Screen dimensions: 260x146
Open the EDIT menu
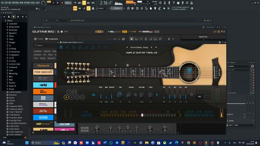(6, 3)
